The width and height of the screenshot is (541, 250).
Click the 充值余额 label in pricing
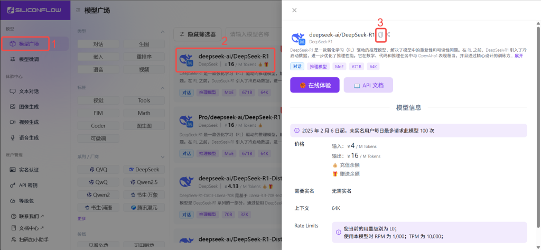[x=350, y=165]
